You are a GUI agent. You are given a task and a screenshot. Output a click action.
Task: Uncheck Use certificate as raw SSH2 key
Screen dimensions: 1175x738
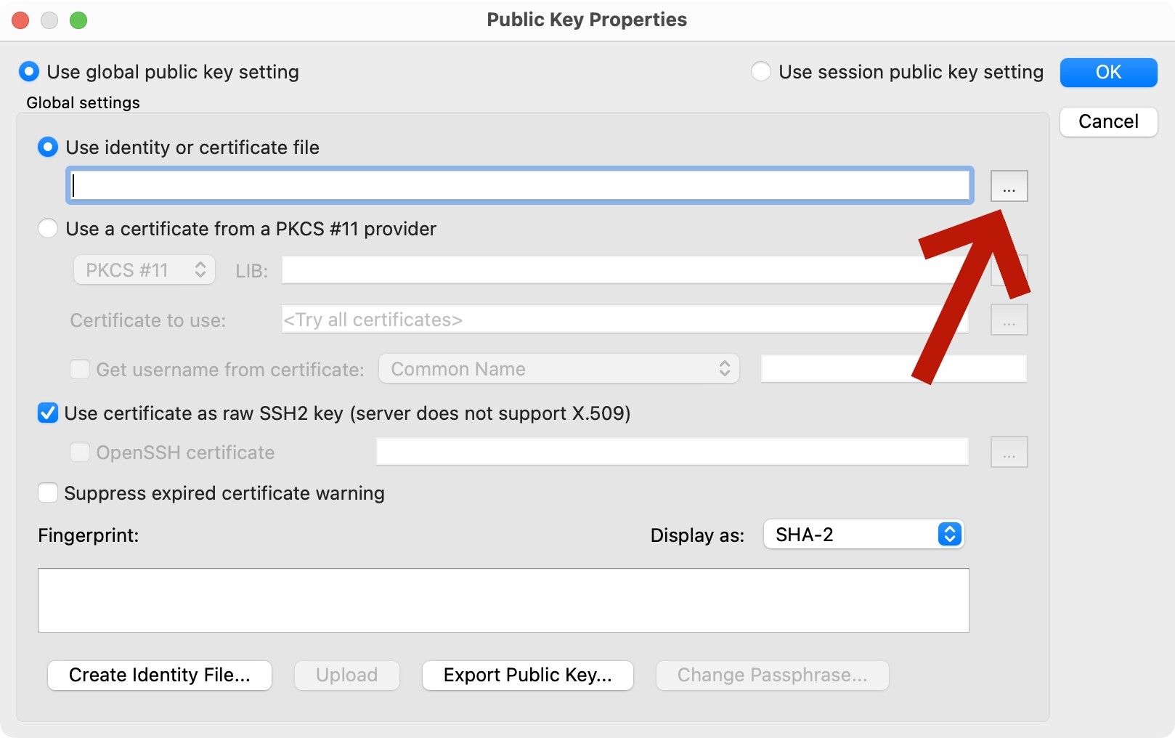coord(48,413)
